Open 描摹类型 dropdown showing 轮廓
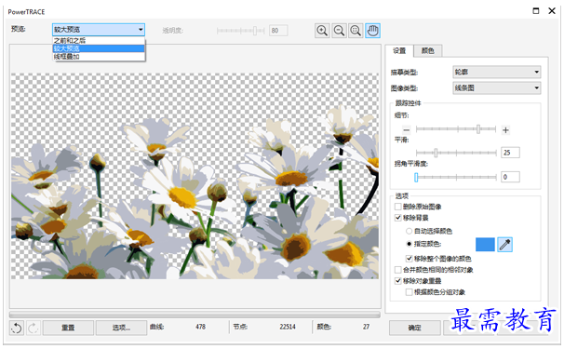Image resolution: width=564 pixels, height=349 pixels. tap(496, 72)
